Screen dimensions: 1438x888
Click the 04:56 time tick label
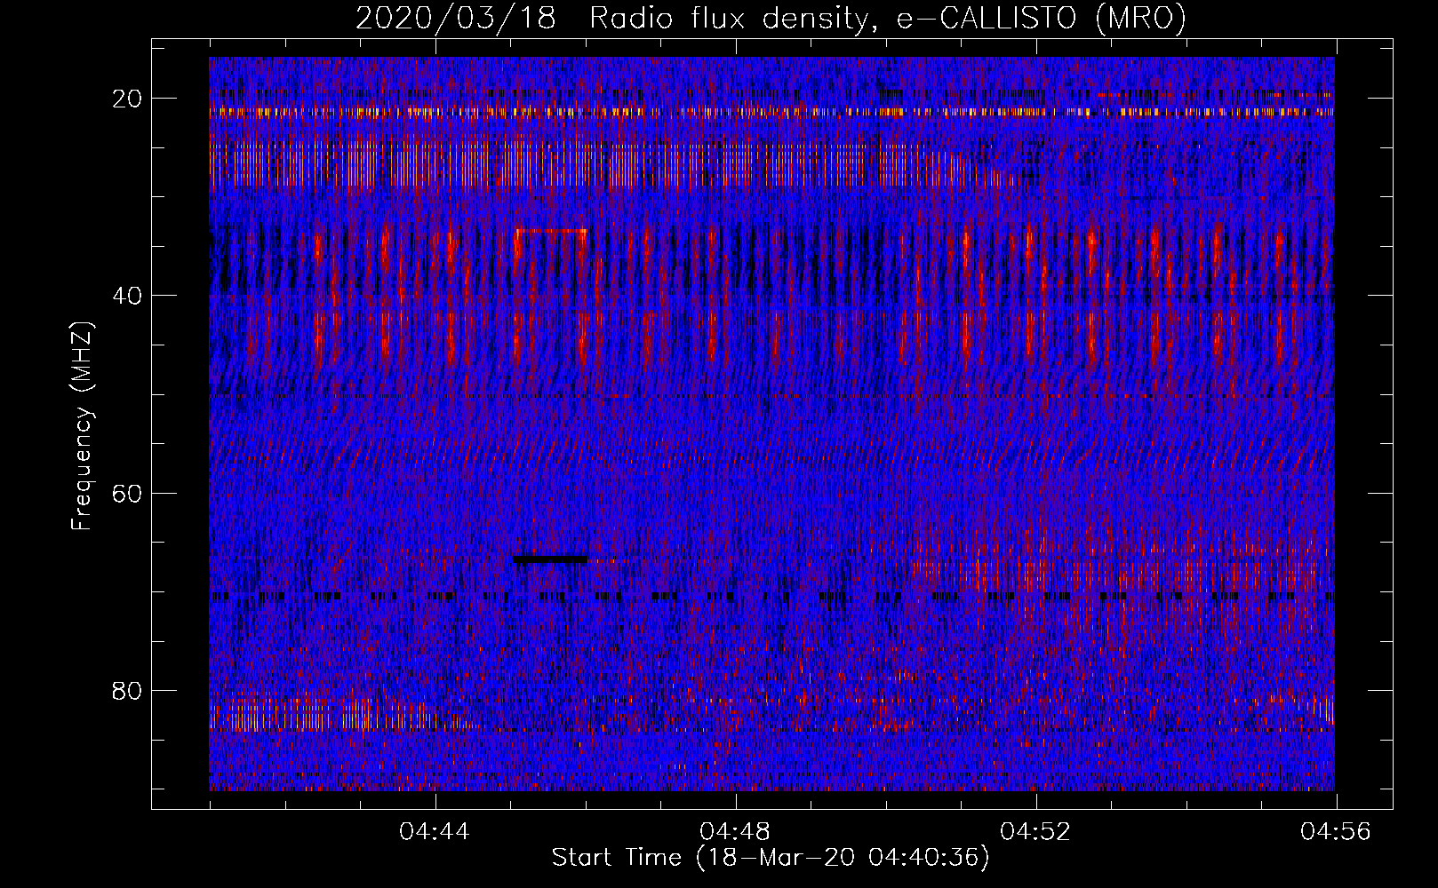(x=1336, y=832)
